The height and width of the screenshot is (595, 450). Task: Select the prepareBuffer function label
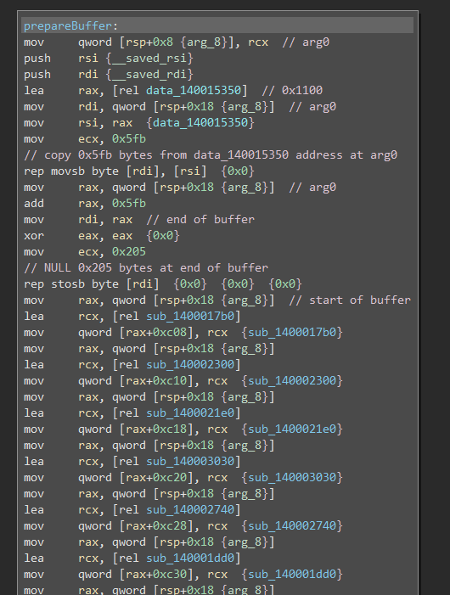68,25
